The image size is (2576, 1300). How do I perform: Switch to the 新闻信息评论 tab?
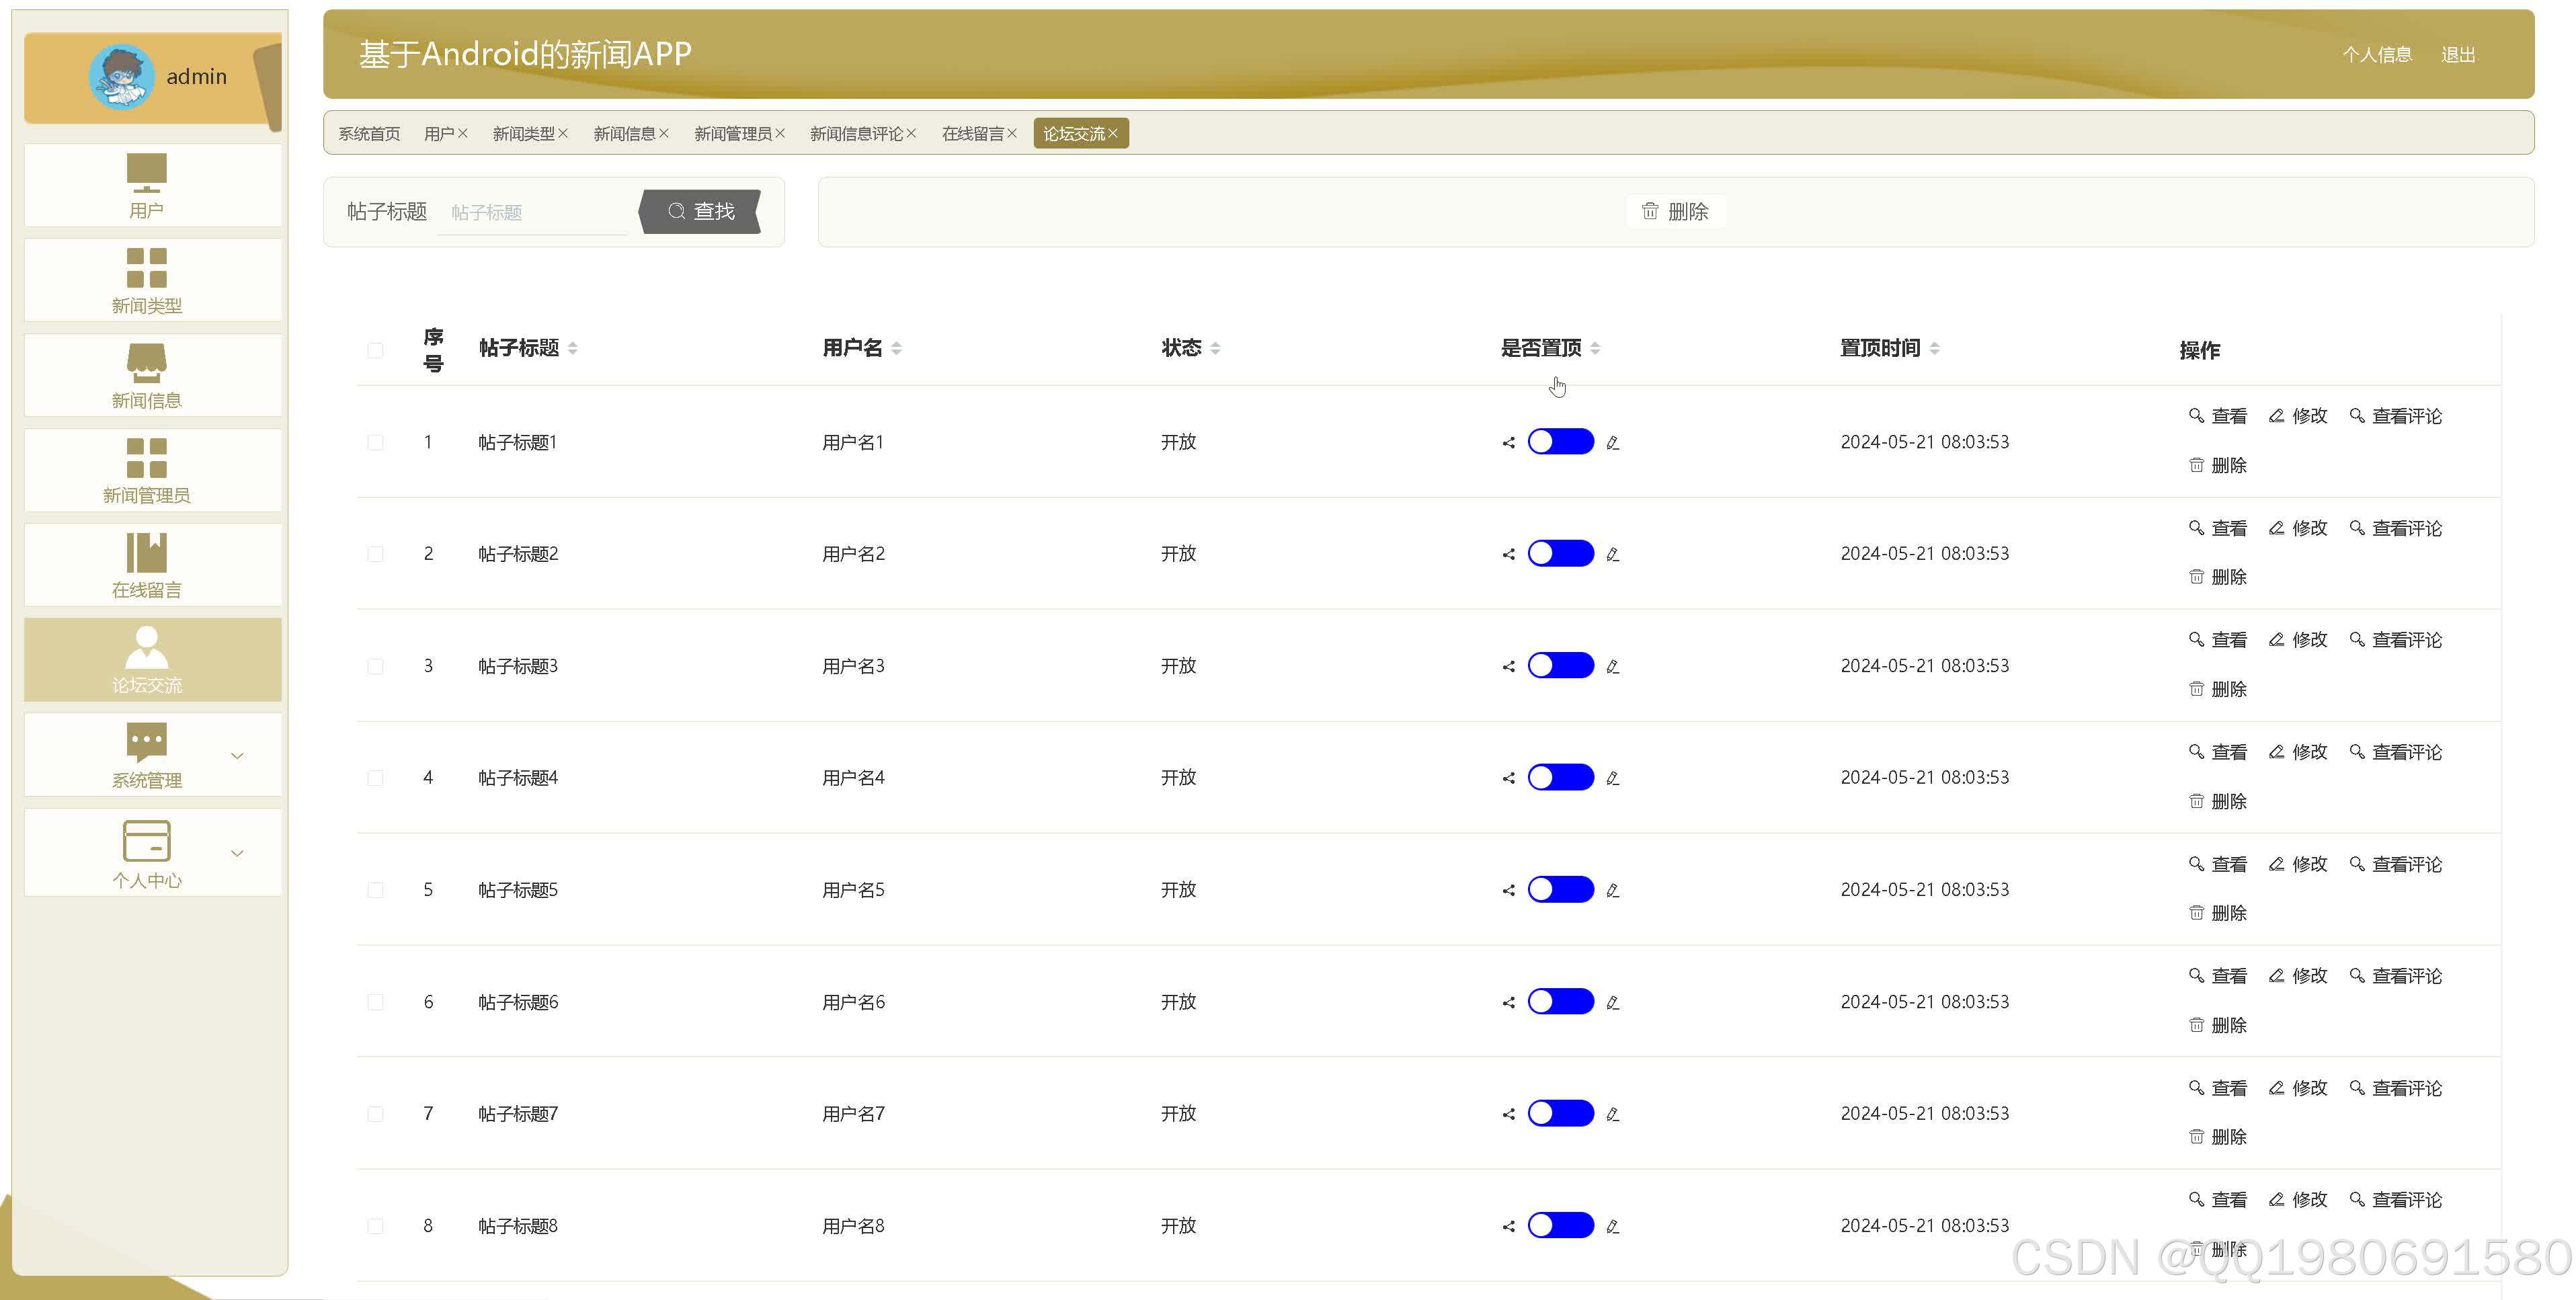click(856, 134)
